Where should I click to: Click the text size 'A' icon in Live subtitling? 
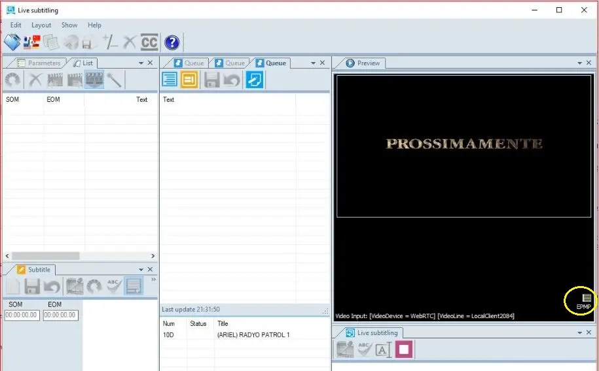[383, 349]
